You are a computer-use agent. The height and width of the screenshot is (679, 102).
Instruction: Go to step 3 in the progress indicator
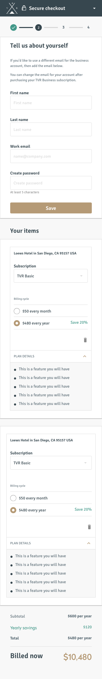63,27
